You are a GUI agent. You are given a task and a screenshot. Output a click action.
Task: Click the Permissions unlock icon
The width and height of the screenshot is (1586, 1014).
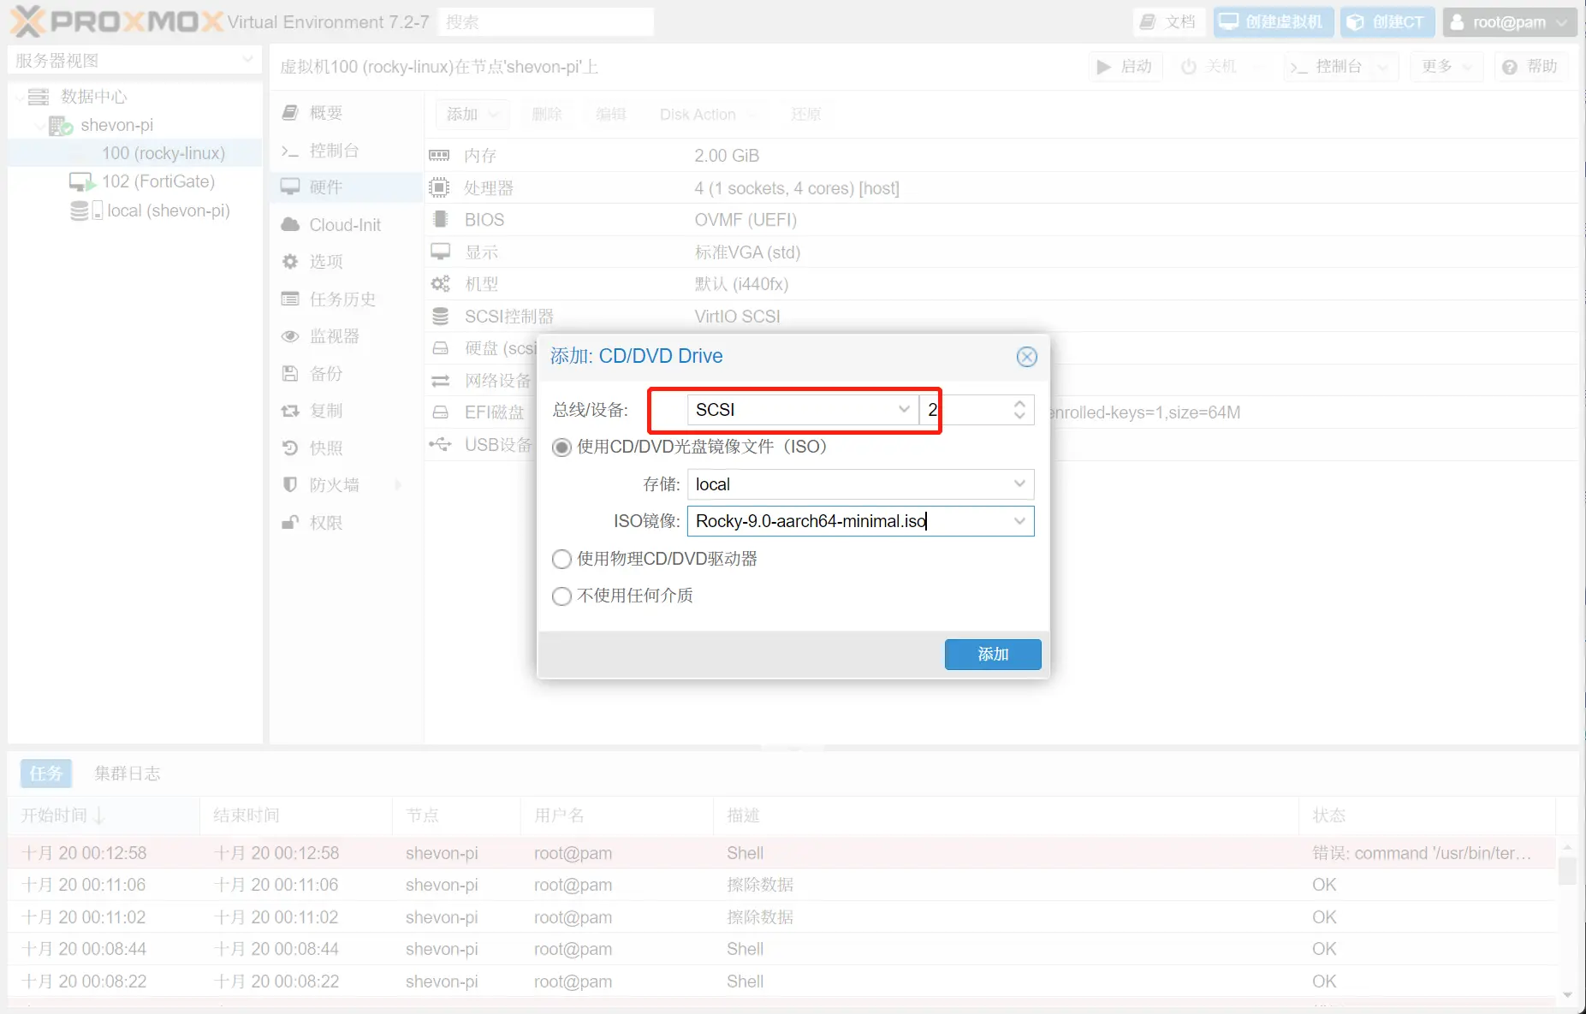(290, 523)
